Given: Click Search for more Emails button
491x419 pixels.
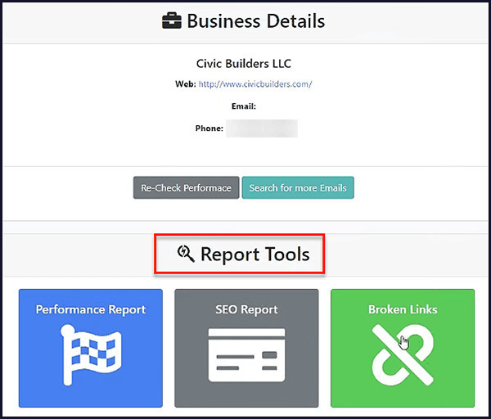Looking at the screenshot, I should tap(298, 188).
